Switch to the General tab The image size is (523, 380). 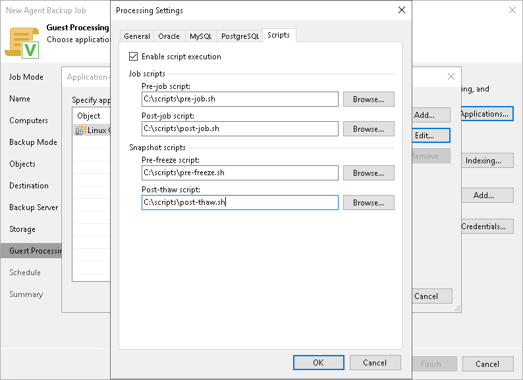(x=137, y=36)
